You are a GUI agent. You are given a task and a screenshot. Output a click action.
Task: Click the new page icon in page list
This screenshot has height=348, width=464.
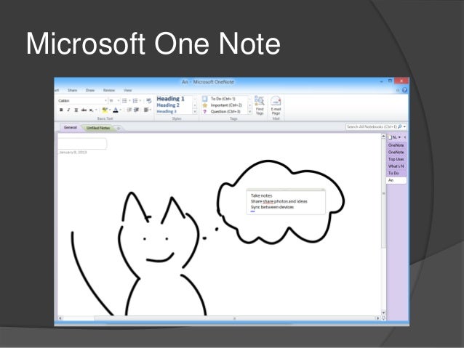[x=391, y=137]
